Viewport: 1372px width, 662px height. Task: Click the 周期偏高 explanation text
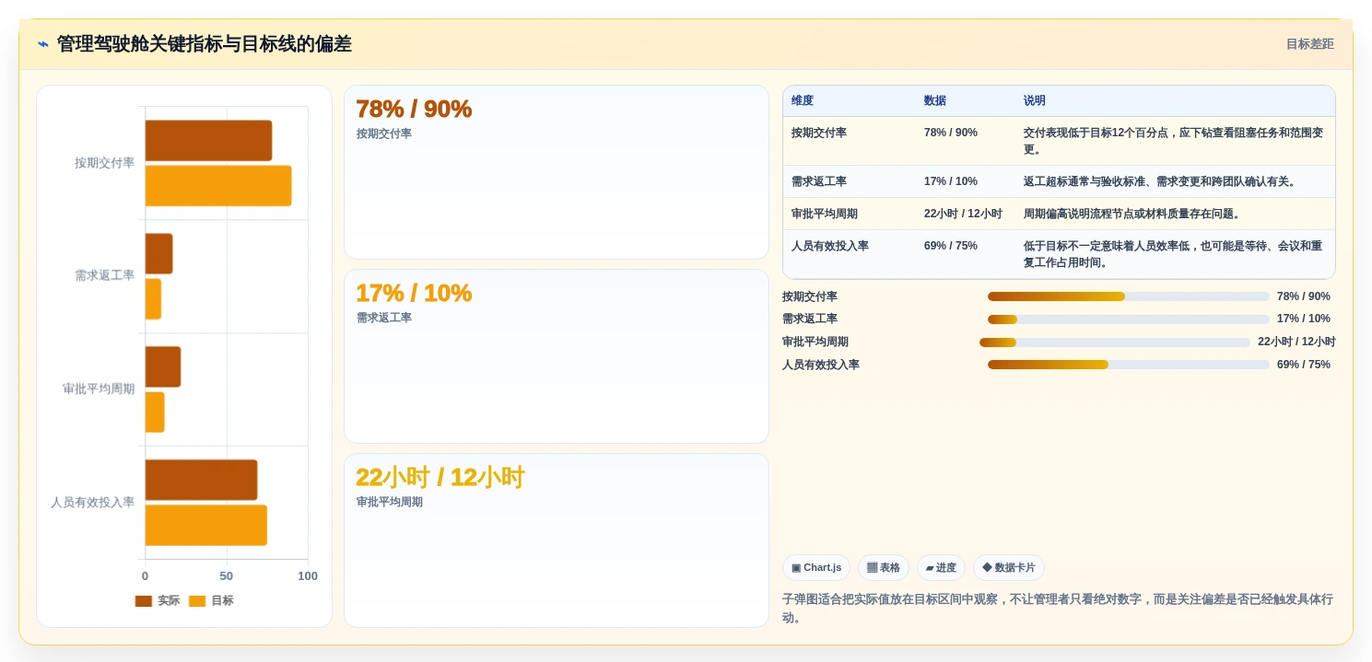pyautogui.click(x=1134, y=214)
